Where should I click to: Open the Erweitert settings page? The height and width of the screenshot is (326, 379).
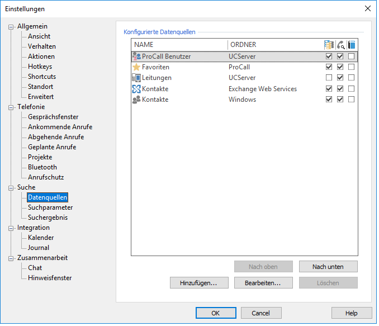pyautogui.click(x=41, y=97)
